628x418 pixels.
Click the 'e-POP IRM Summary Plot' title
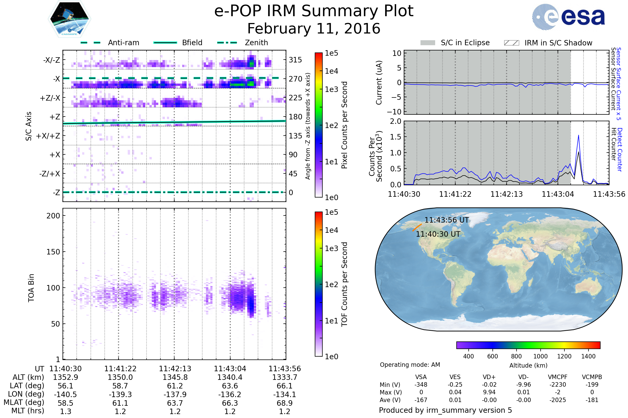pyautogui.click(x=314, y=11)
